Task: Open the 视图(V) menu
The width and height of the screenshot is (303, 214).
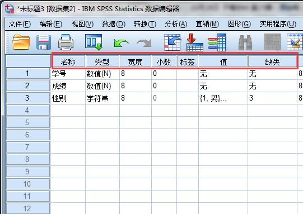Action: point(82,24)
